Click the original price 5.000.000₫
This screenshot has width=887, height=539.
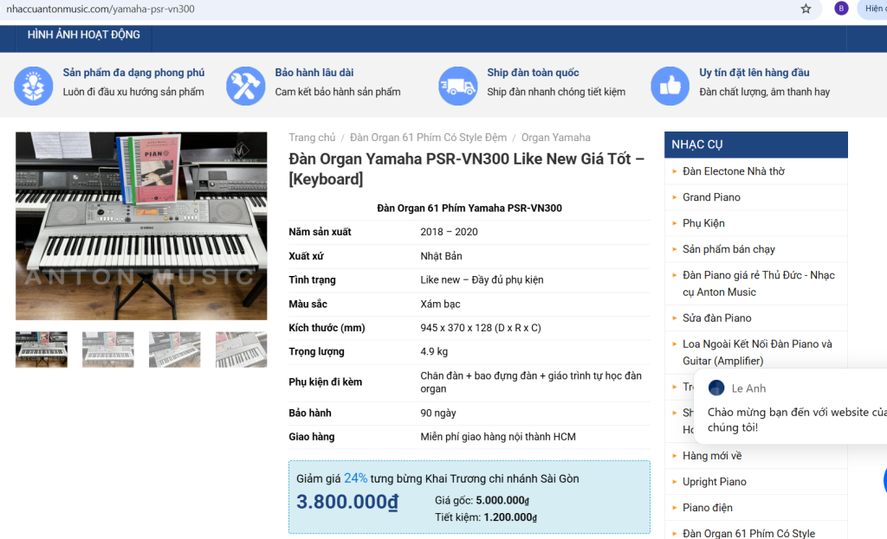pos(502,501)
